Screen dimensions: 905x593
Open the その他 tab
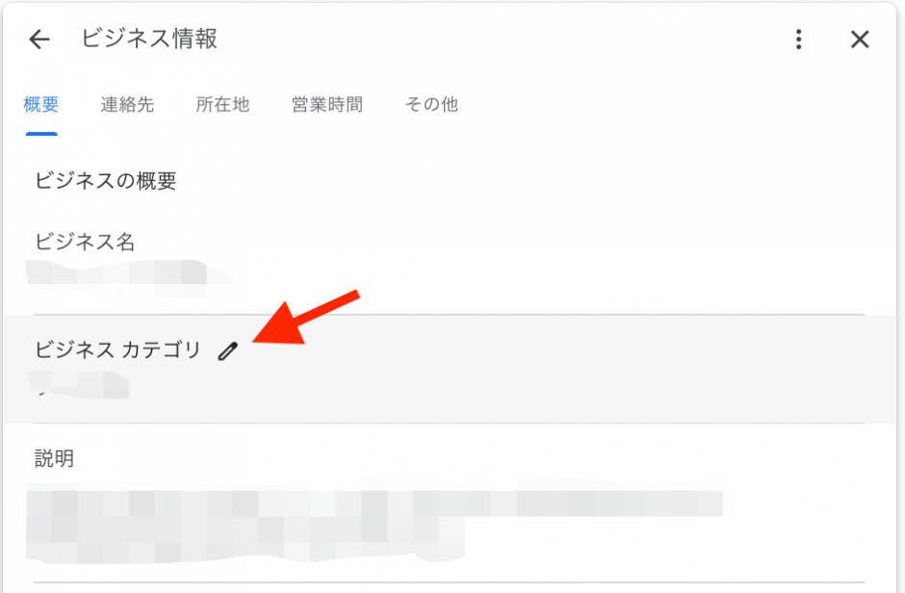pos(431,104)
